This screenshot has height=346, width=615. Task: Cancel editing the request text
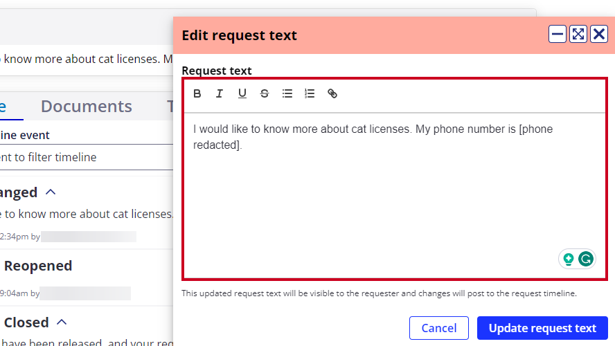pyautogui.click(x=439, y=328)
